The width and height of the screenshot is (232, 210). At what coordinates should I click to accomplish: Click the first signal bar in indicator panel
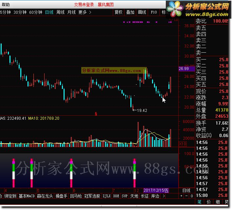point(13,173)
